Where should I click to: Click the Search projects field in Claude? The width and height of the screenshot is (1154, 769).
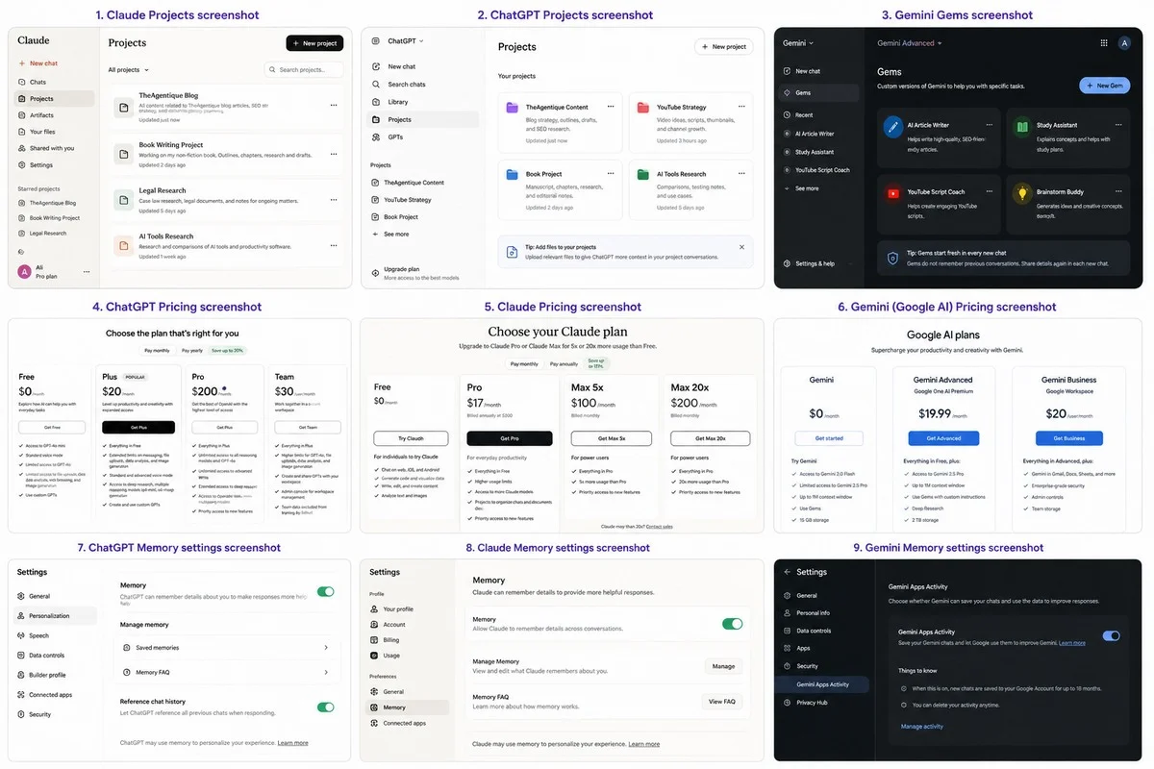[x=304, y=70]
